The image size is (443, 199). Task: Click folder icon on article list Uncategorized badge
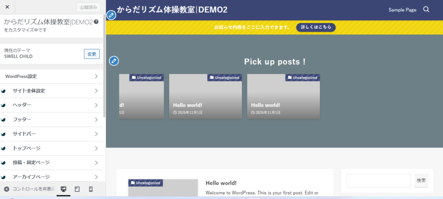(x=133, y=183)
